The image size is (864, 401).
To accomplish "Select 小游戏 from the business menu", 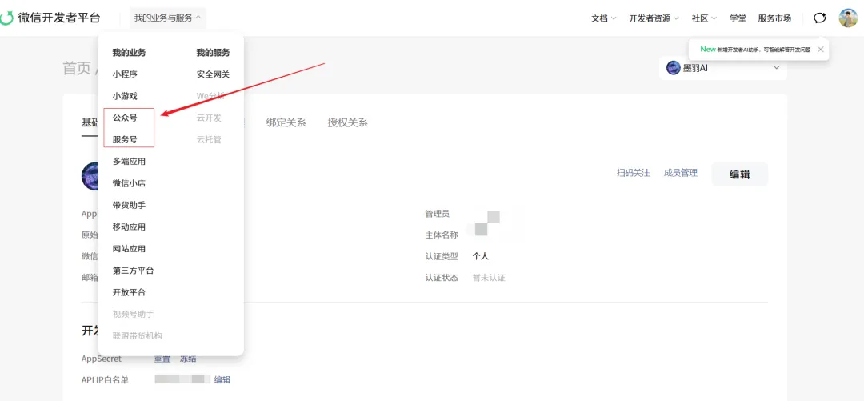I will tap(125, 96).
